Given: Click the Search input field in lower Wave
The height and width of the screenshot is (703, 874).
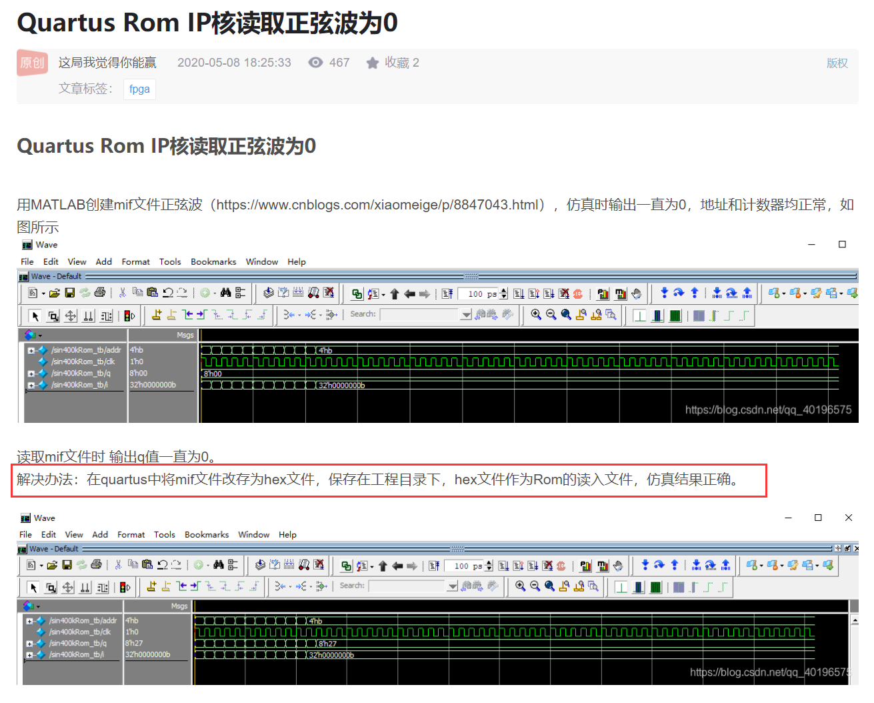Looking at the screenshot, I should [x=407, y=586].
